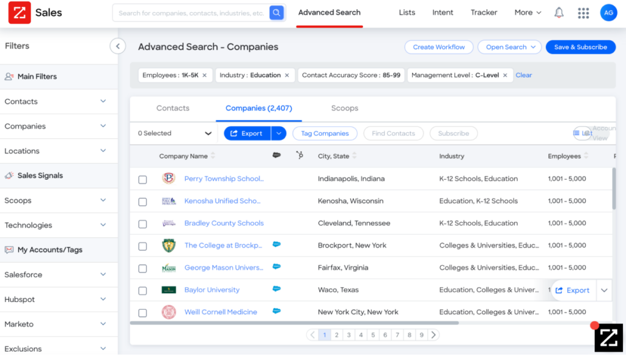The image size is (626, 355).
Task: Open the 0 Selected dropdown
Action: pyautogui.click(x=174, y=133)
